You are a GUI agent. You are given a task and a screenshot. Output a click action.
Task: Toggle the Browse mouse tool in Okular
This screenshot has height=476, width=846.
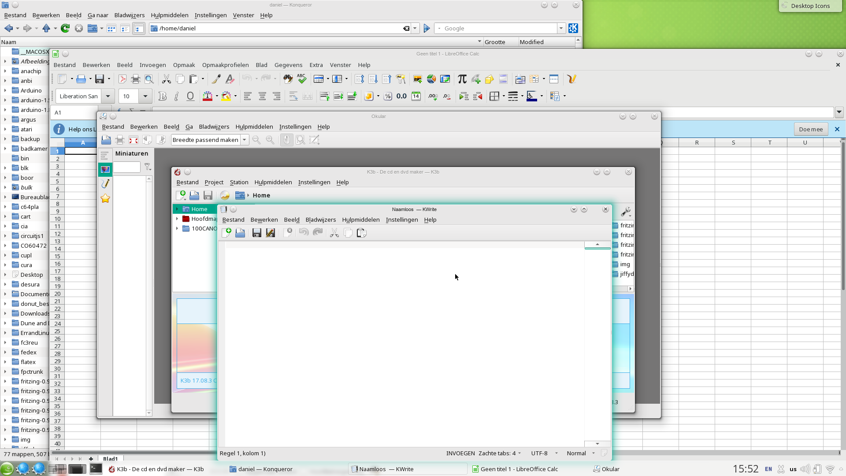pyautogui.click(x=287, y=140)
